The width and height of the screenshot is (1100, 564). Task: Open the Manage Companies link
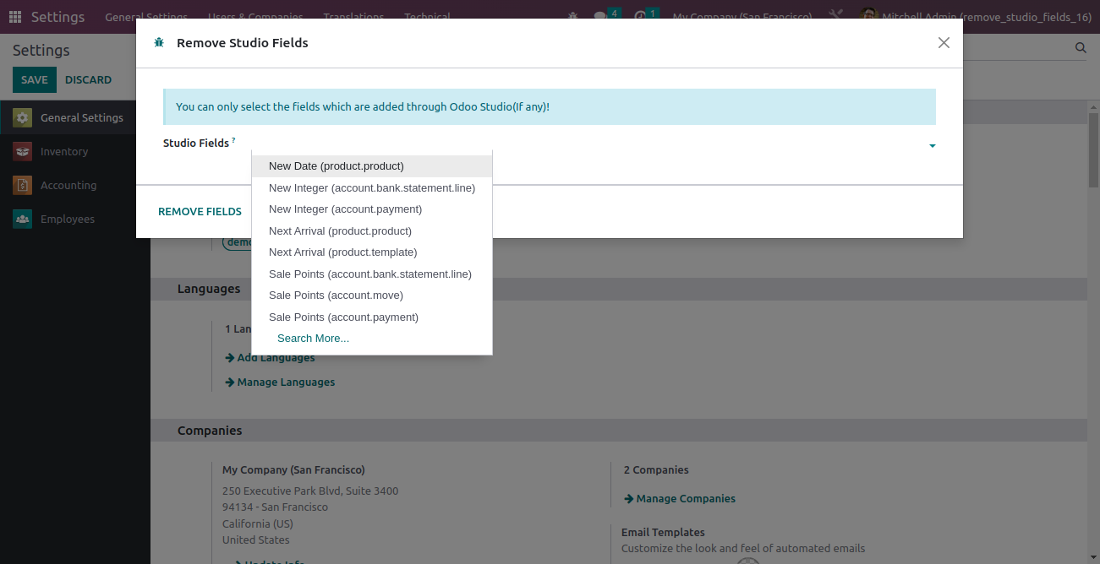click(x=686, y=499)
